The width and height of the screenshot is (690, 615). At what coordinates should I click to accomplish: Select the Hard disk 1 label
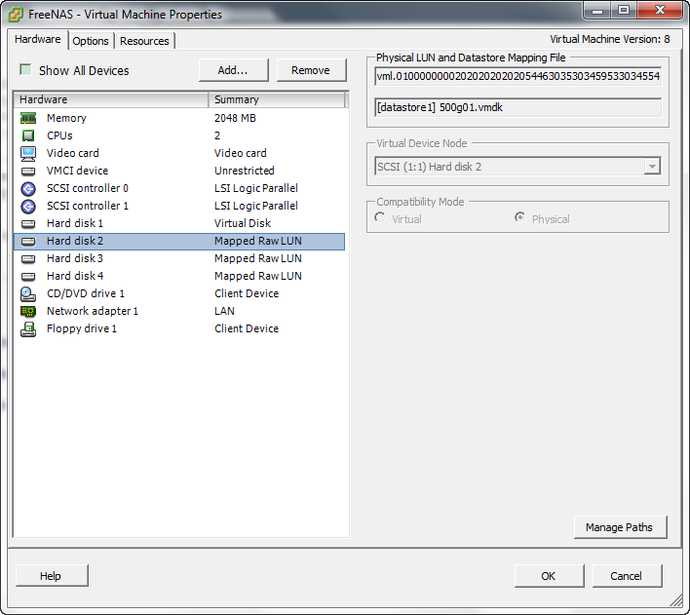pos(75,223)
